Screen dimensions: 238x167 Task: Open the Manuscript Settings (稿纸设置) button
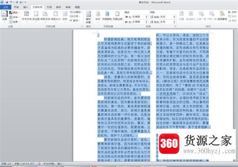88,17
